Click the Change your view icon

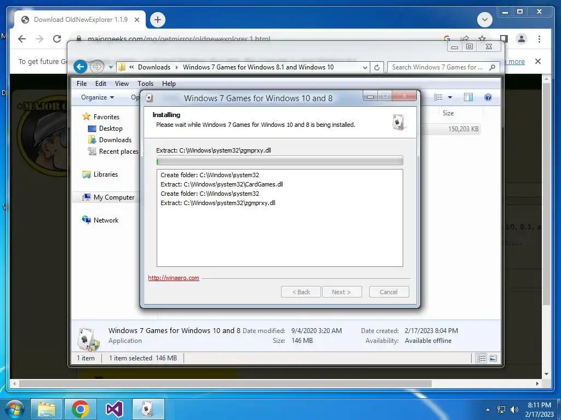[438, 97]
